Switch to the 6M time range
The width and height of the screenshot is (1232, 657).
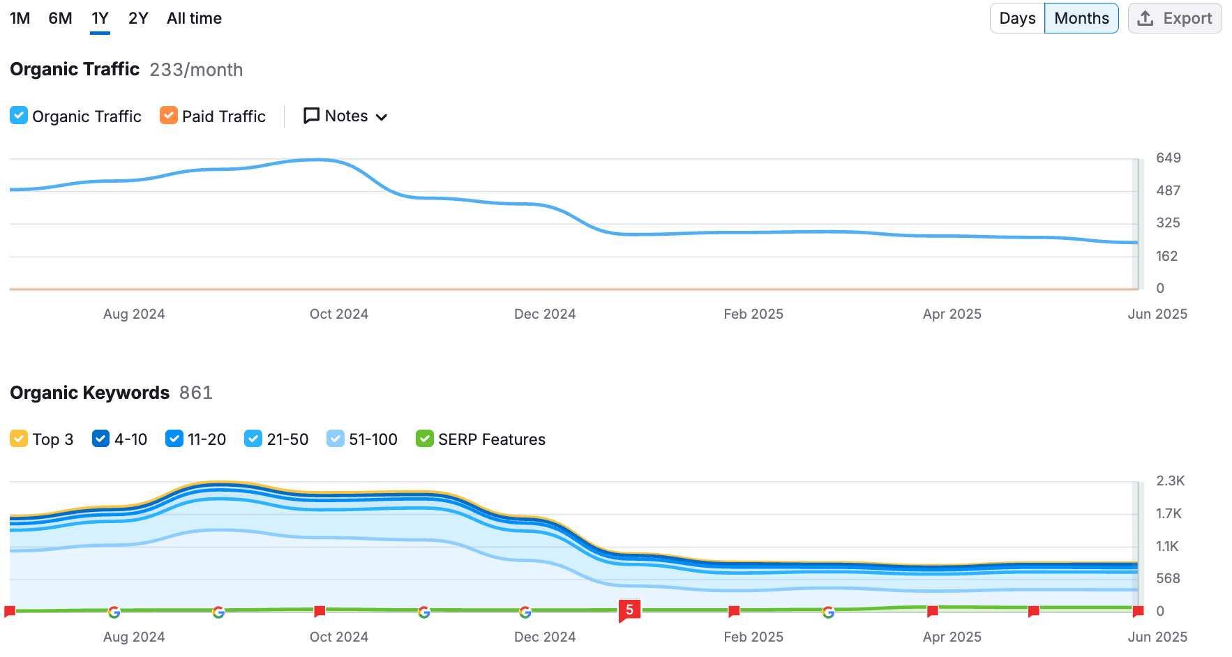point(60,18)
